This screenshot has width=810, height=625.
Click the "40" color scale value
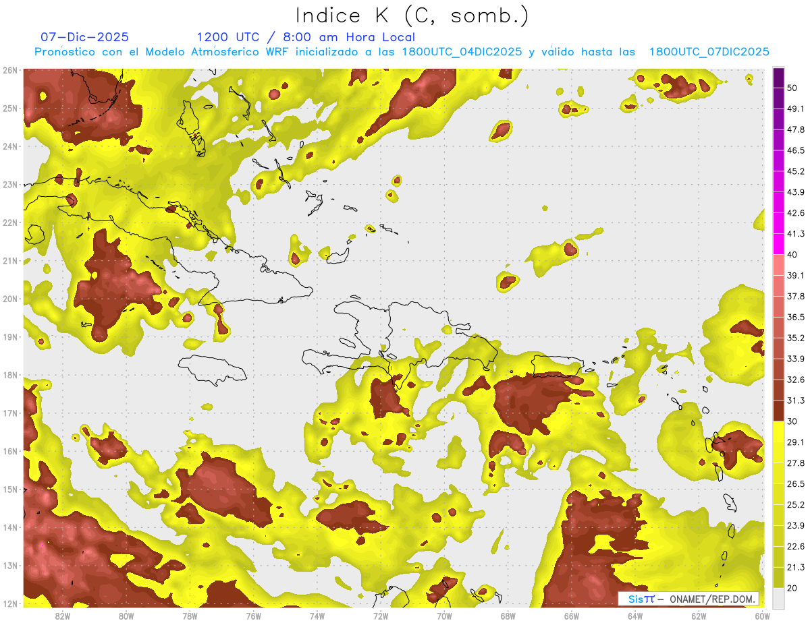pyautogui.click(x=792, y=254)
